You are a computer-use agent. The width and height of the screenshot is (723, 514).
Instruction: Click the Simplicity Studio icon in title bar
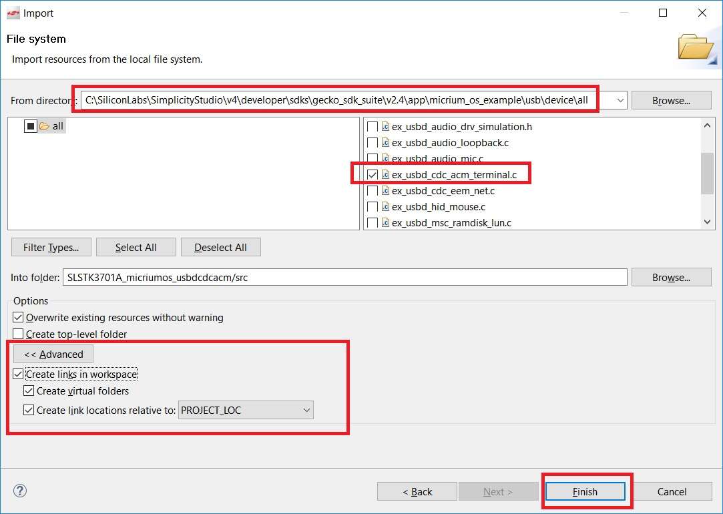13,13
